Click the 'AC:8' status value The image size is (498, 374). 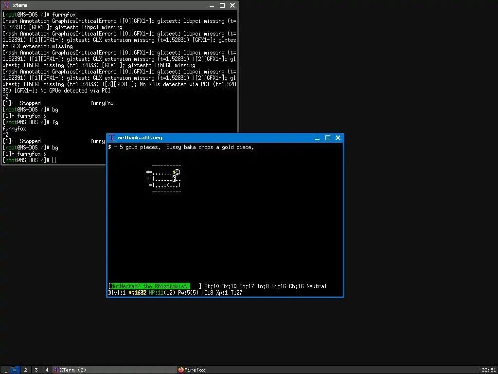(x=207, y=293)
